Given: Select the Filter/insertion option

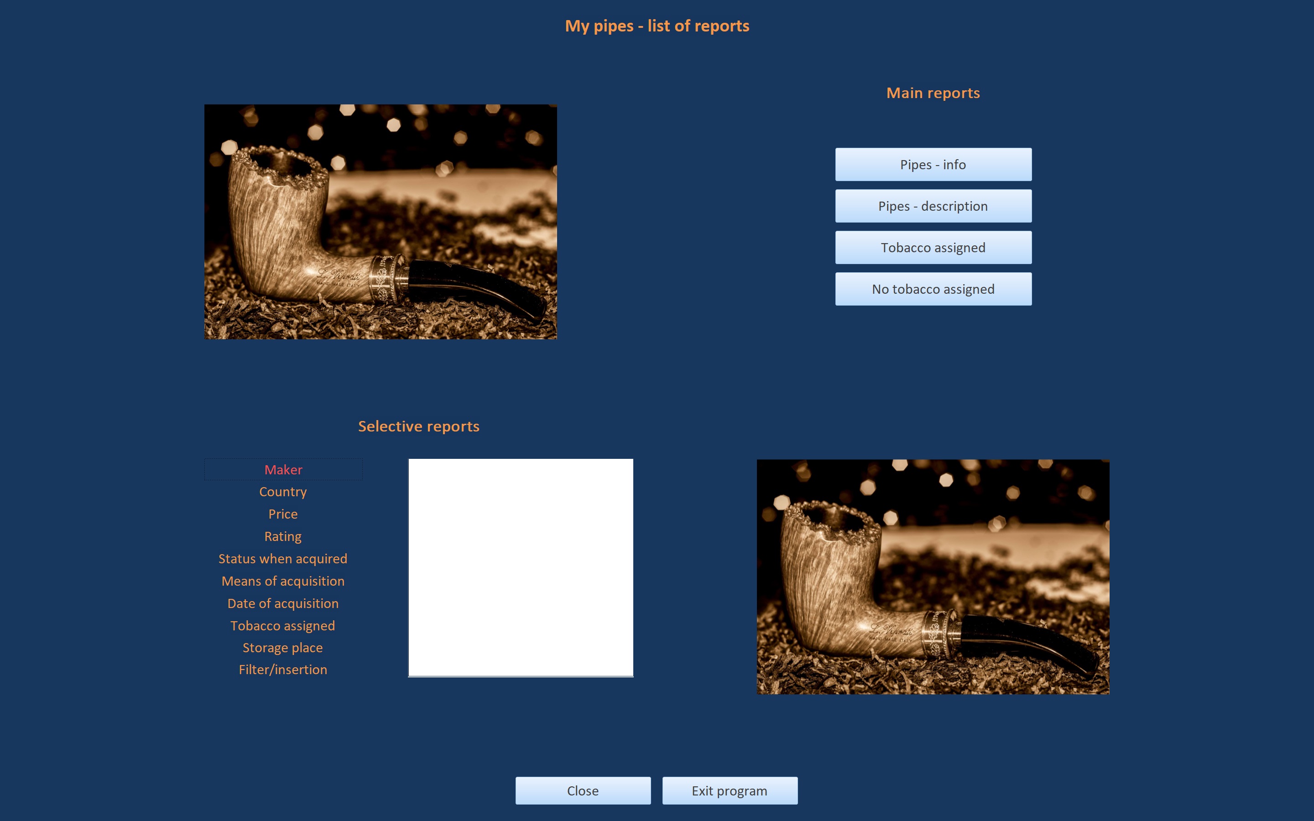Looking at the screenshot, I should click(283, 669).
